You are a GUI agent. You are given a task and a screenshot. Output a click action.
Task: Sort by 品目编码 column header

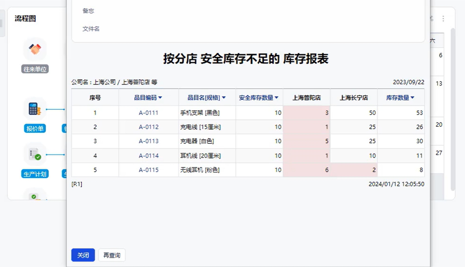click(x=148, y=98)
